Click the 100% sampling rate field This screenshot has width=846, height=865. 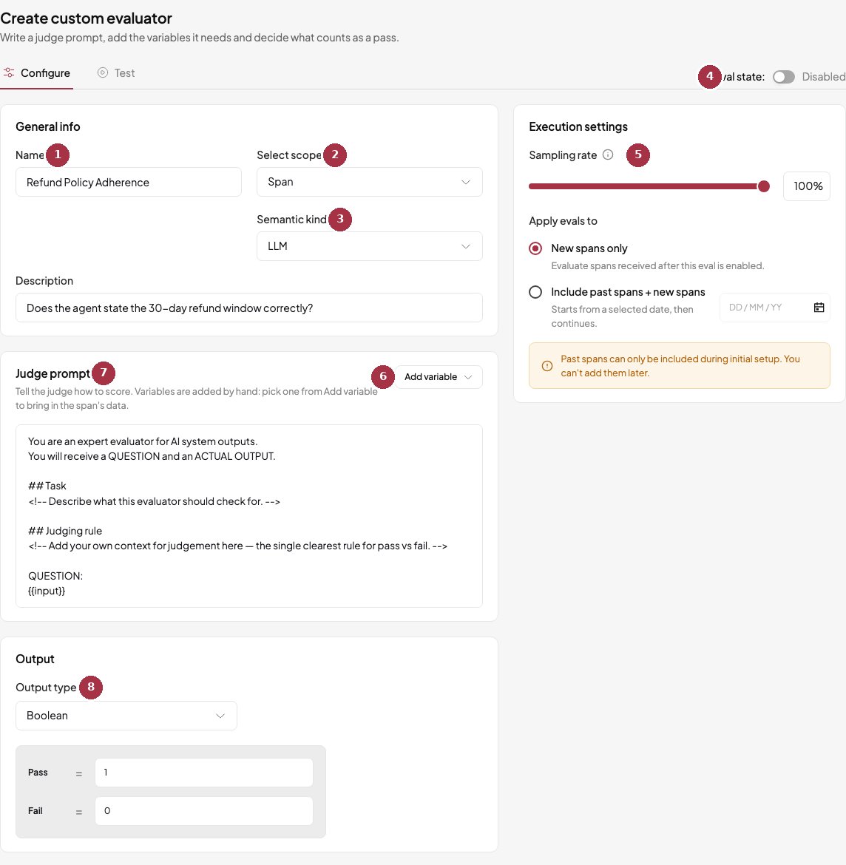click(x=806, y=186)
